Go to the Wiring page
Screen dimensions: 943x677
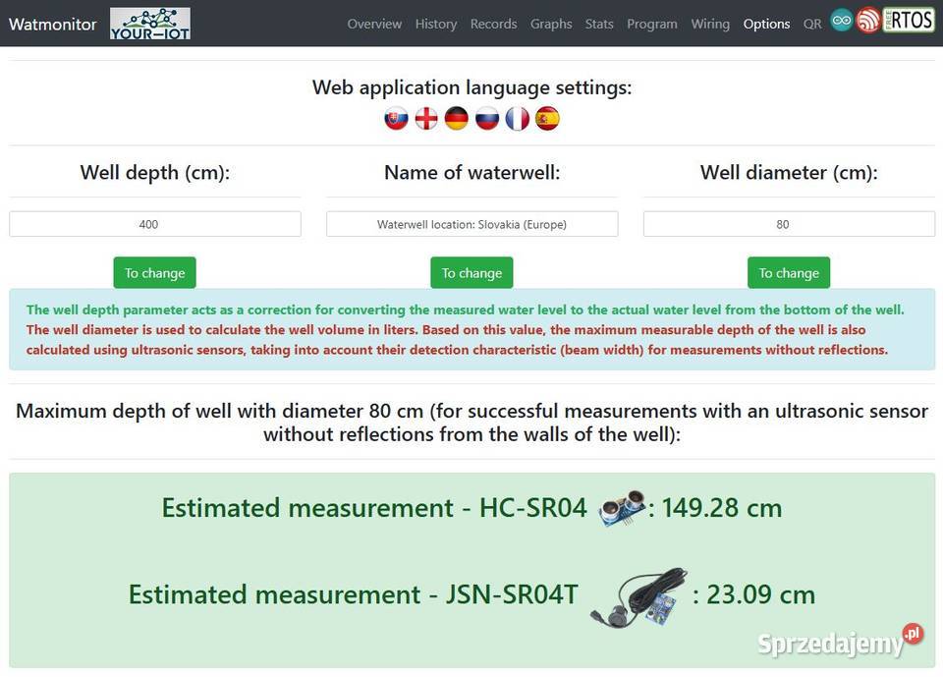click(x=710, y=24)
